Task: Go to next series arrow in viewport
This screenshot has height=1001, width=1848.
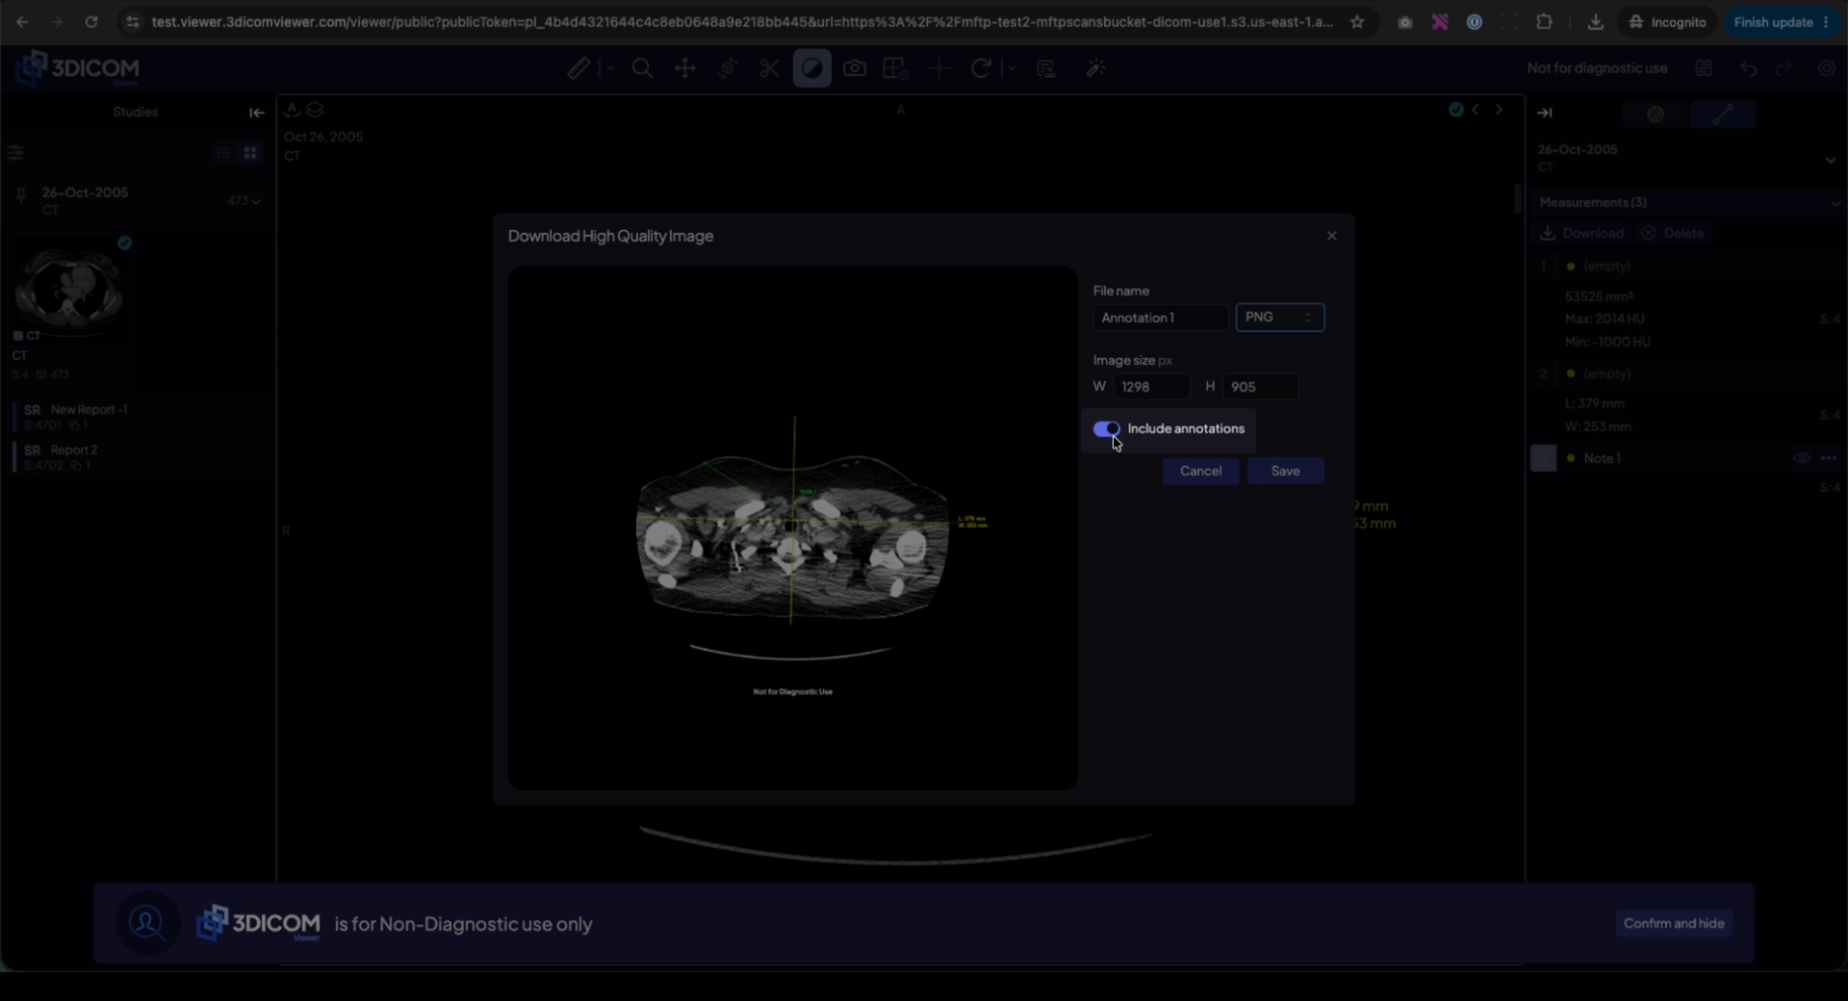Action: tap(1499, 110)
